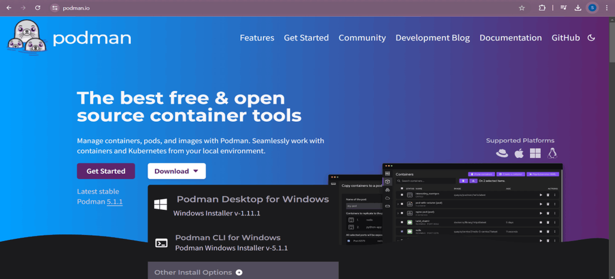The width and height of the screenshot is (615, 279).
Task: Select the Red Hat platform icon
Action: (x=502, y=153)
